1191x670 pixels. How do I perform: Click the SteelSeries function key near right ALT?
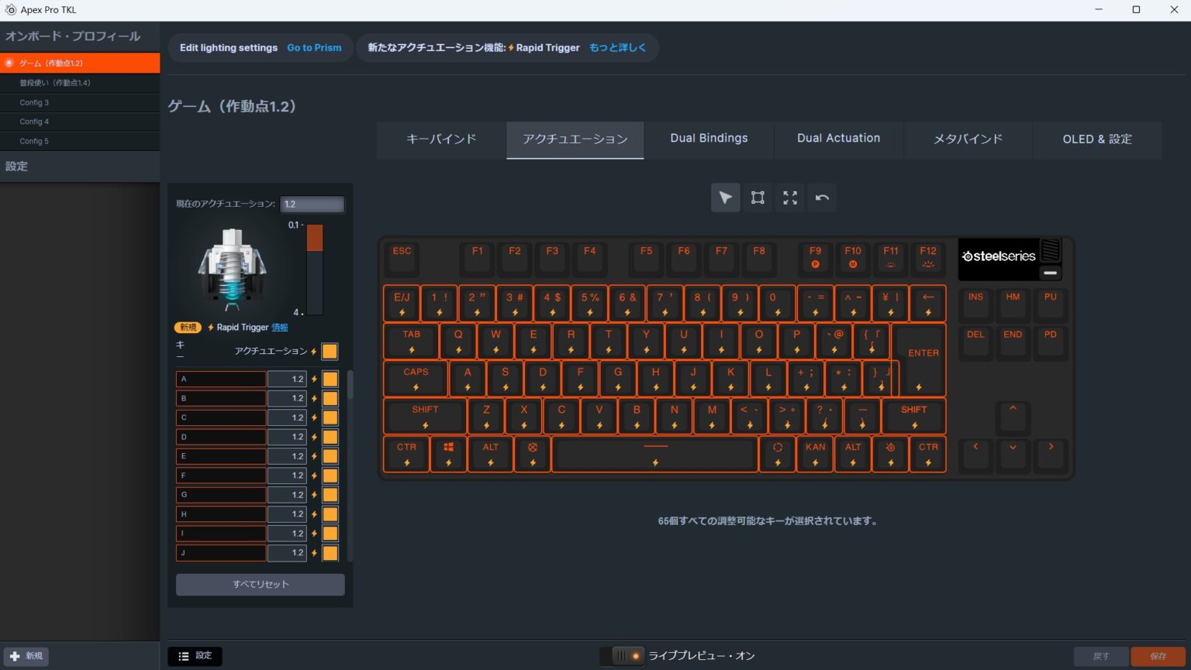click(x=890, y=454)
